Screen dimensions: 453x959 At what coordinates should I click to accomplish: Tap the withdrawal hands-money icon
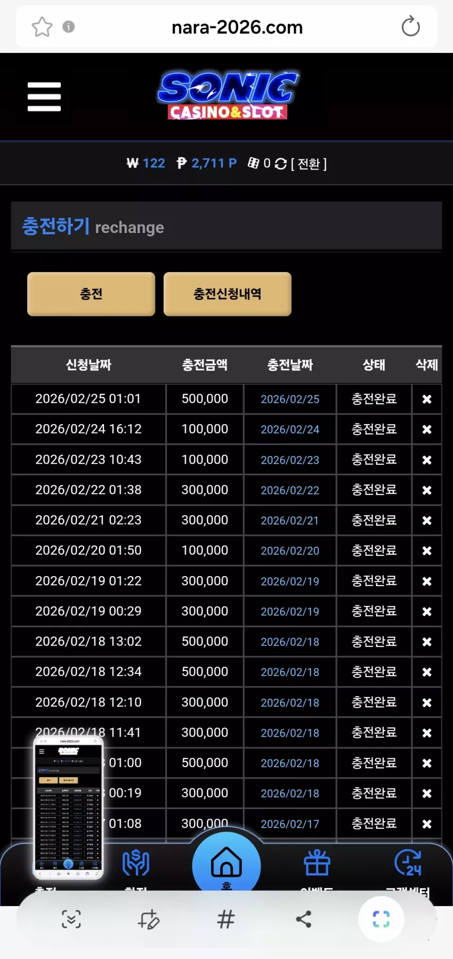coord(136,862)
